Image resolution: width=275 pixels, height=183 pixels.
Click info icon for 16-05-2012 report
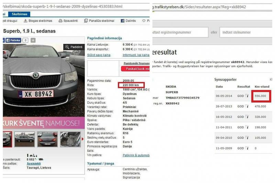(x=247, y=117)
